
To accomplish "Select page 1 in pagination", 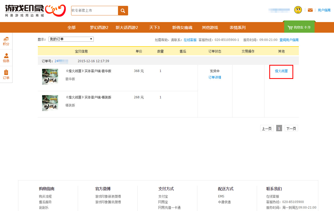I will [279, 128].
